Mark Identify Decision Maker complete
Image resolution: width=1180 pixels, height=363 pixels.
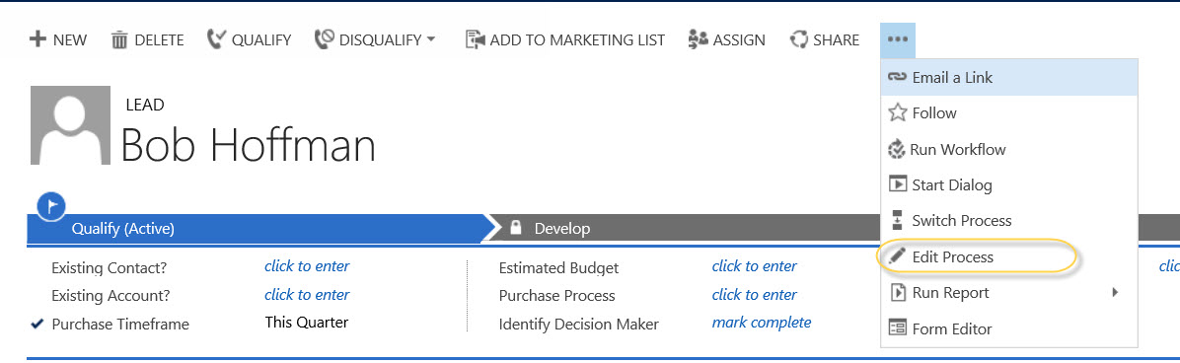pos(762,323)
